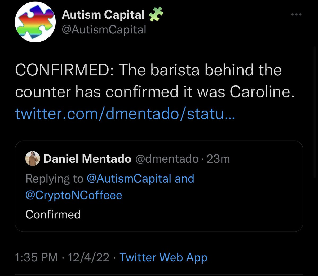Open the three-dot more options menu
Screen dimensions: 318x276
pyautogui.click(x=296, y=15)
